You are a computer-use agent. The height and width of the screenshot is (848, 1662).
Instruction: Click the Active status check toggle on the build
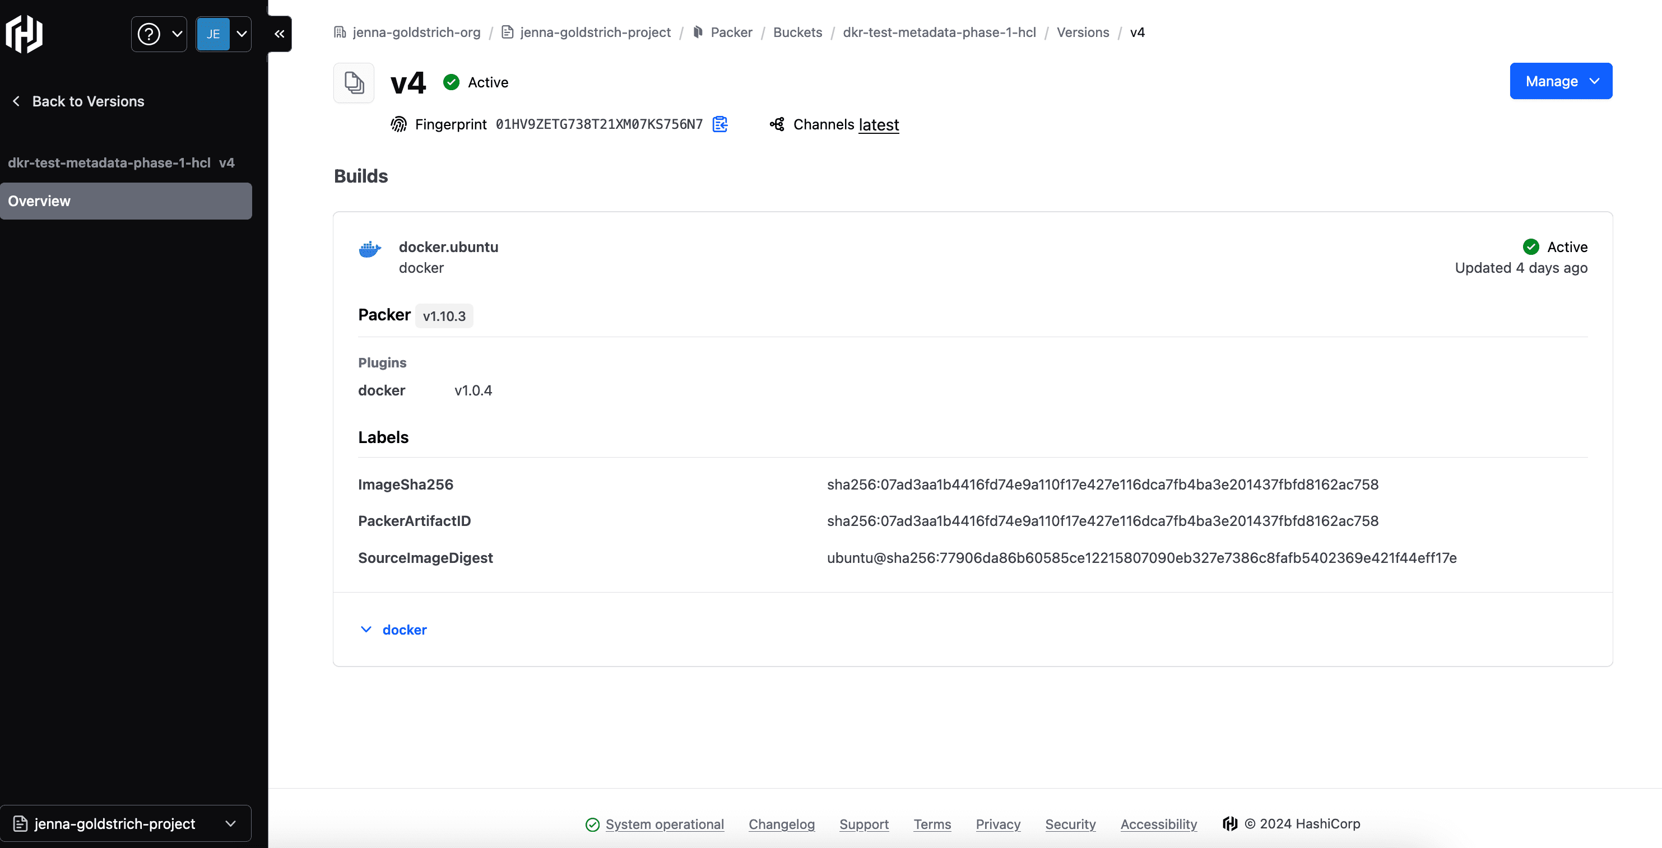click(x=1533, y=246)
